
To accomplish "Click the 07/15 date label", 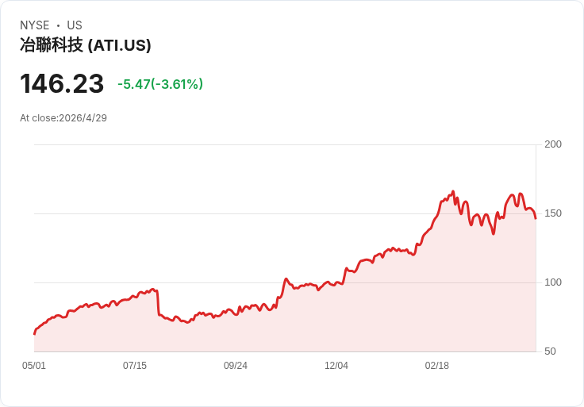I will tap(135, 365).
